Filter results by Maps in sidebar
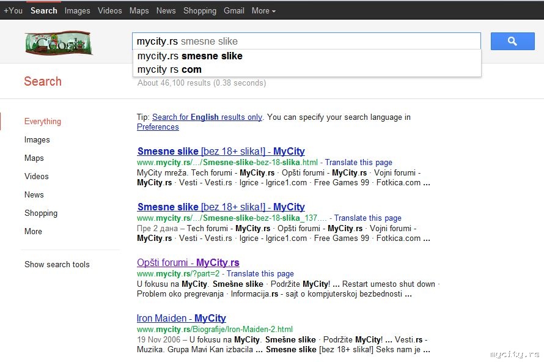This screenshot has height=362, width=544. 34,158
